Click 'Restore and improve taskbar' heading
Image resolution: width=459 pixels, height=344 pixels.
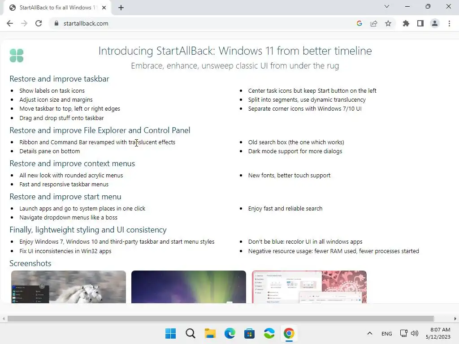pyautogui.click(x=59, y=79)
